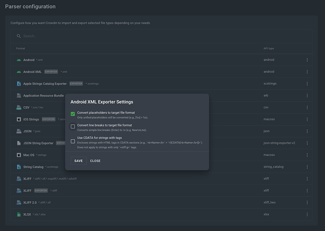Image resolution: width=325 pixels, height=231 pixels.
Task: Click the JSON file icon
Action: [19, 131]
